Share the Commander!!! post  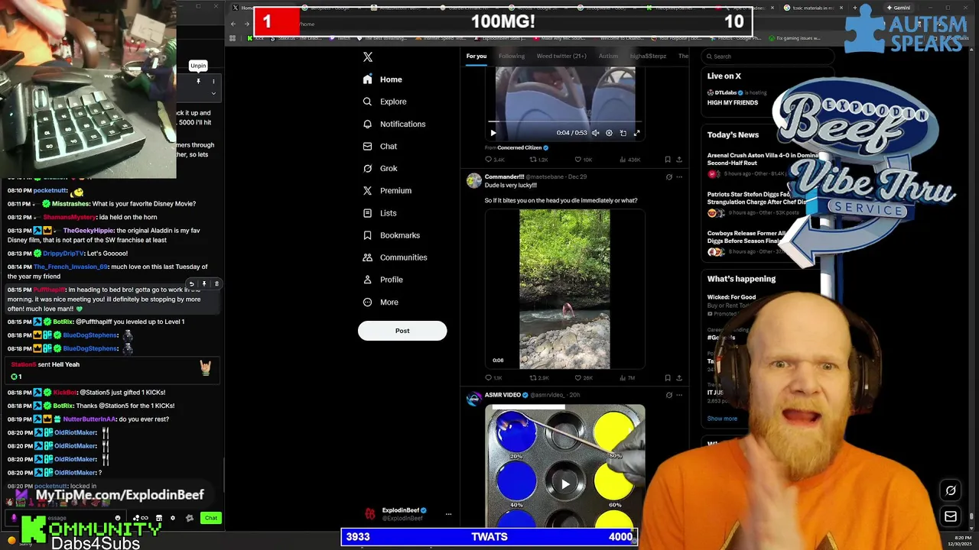679,378
